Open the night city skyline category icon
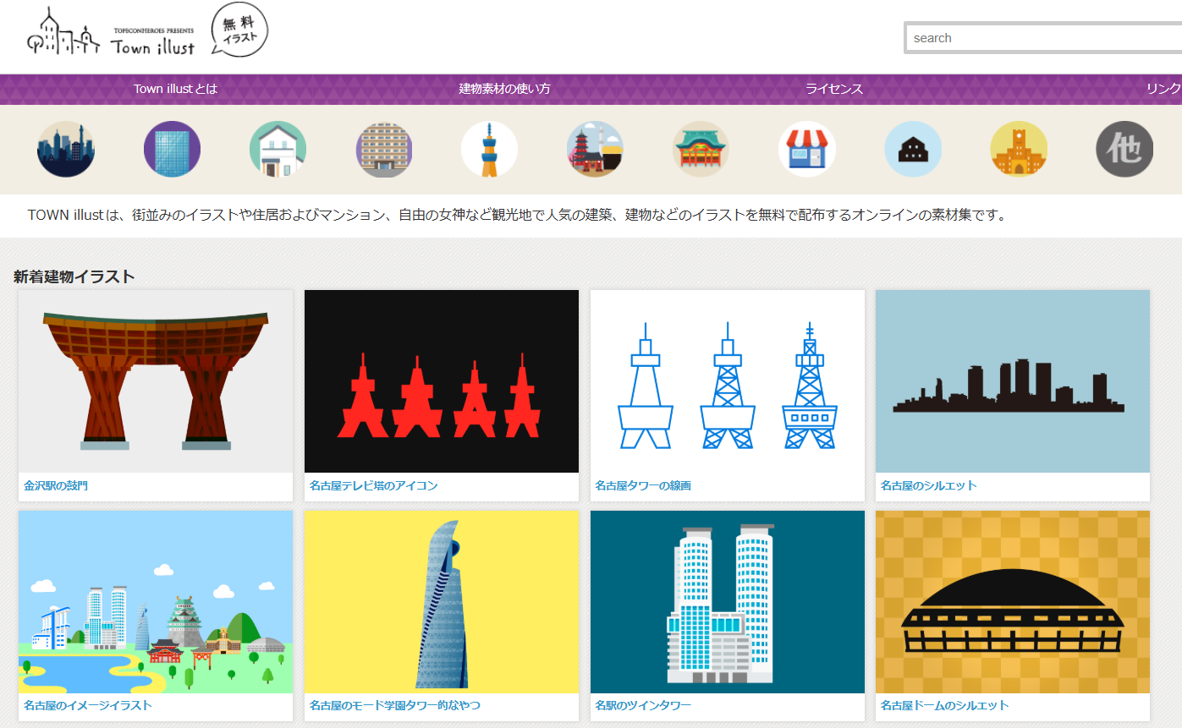The height and width of the screenshot is (728, 1182). point(66,149)
